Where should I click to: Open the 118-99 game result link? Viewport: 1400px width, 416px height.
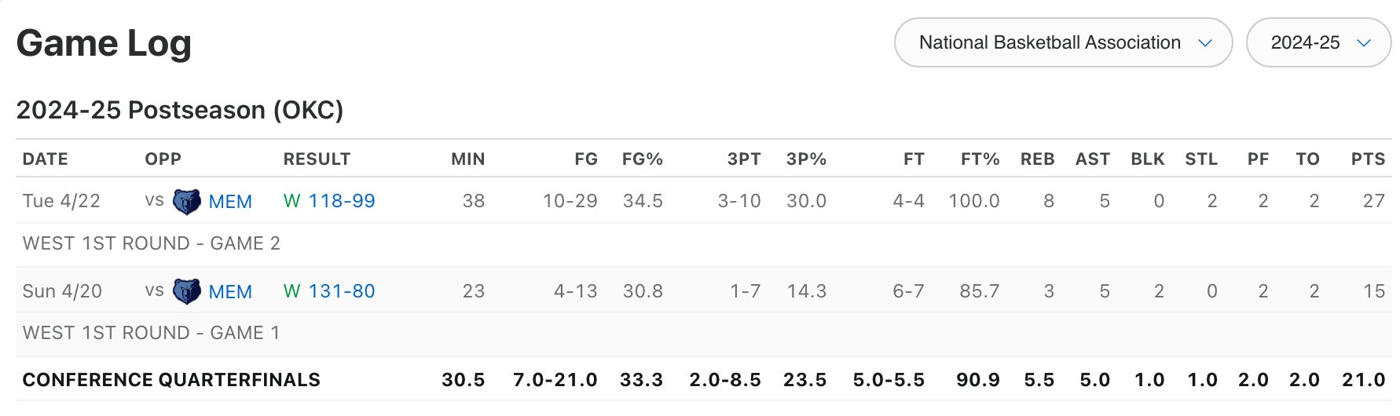341,201
